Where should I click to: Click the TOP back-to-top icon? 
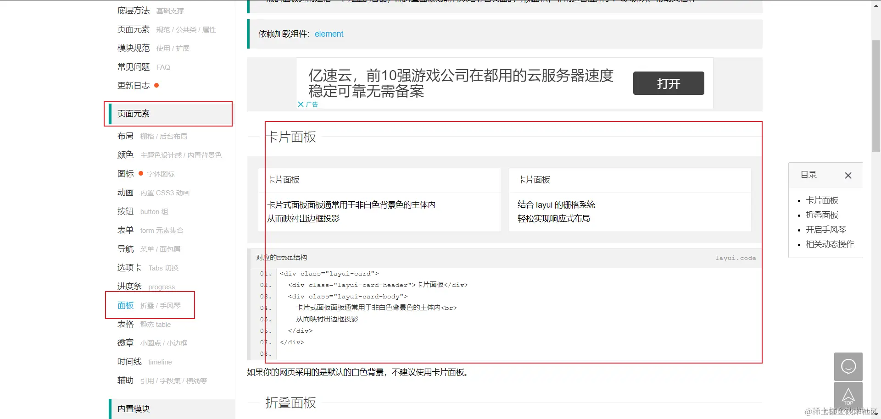point(848,396)
